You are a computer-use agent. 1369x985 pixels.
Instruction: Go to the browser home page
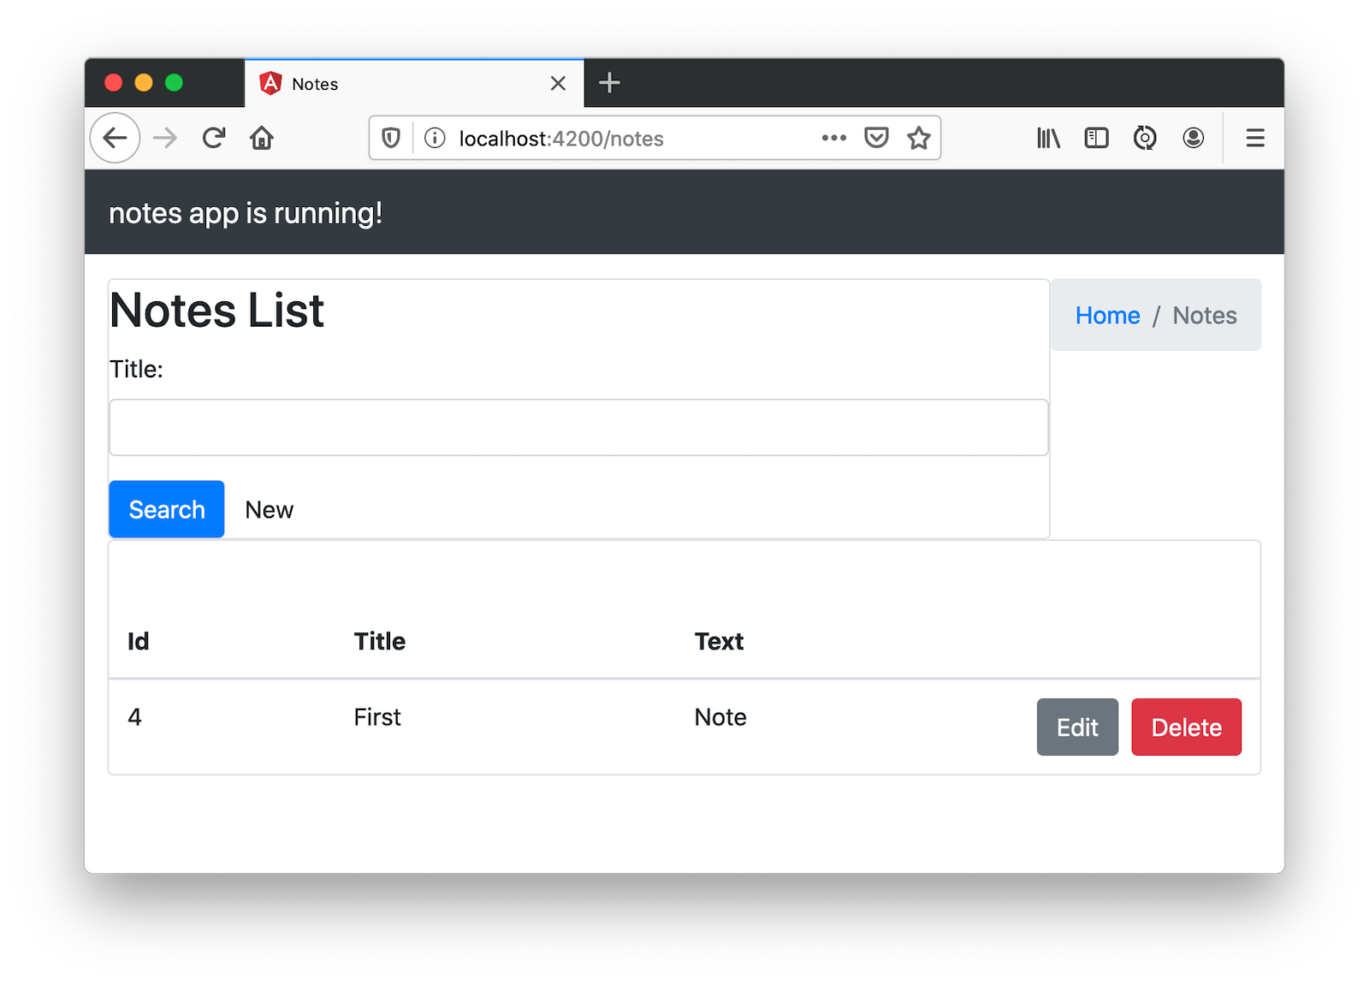coord(262,138)
